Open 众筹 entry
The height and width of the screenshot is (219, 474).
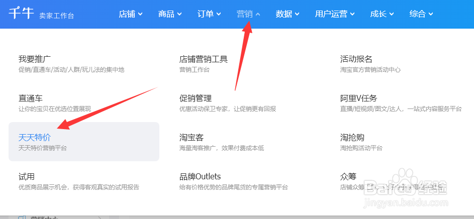[x=348, y=176]
